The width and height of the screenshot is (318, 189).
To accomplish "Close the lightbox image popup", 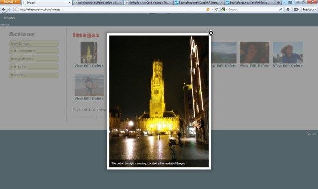I will [x=211, y=33].
